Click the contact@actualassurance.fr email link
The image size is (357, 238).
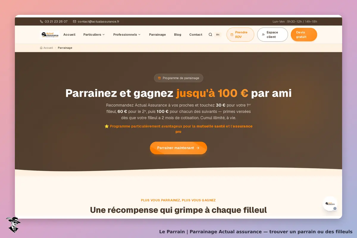tap(98, 21)
